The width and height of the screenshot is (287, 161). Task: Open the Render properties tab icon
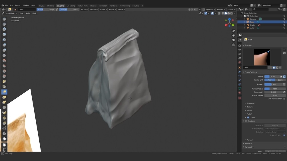(x=240, y=46)
